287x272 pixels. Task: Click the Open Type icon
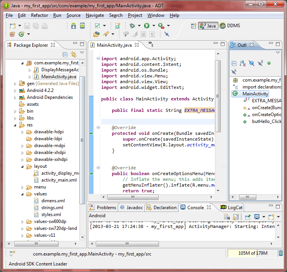pyautogui.click(x=97, y=34)
